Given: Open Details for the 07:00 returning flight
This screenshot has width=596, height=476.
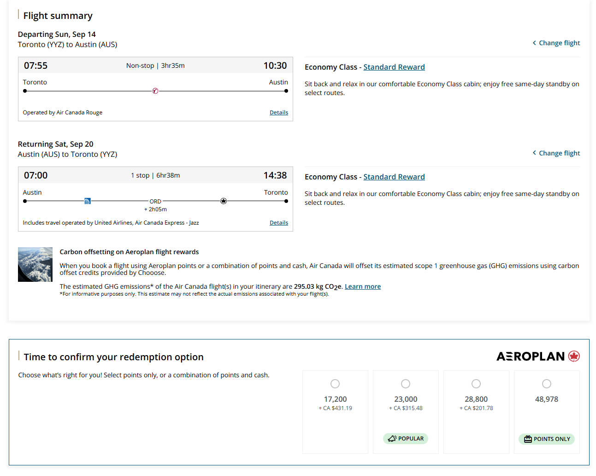Looking at the screenshot, I should [279, 223].
